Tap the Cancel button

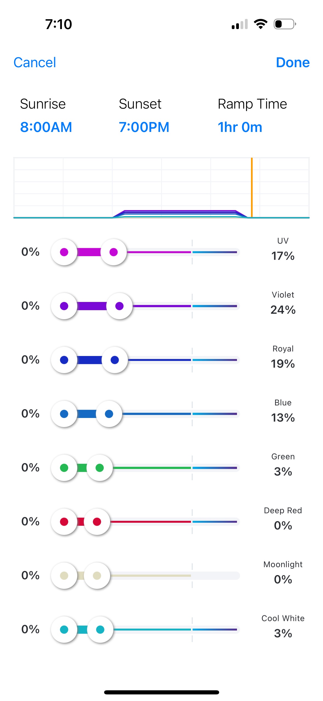(x=35, y=63)
